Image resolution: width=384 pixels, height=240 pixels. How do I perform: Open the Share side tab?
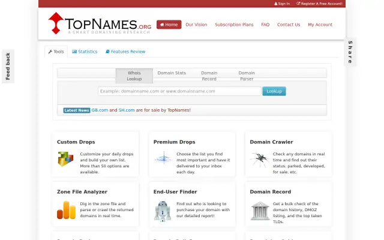click(x=350, y=52)
